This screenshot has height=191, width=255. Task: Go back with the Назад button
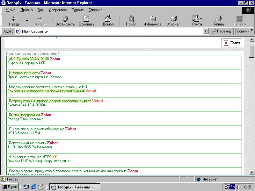[14, 21]
